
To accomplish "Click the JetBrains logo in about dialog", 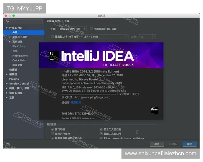I will point(155,110).
